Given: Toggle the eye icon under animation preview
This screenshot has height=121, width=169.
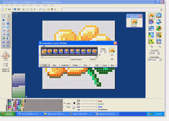Looking at the screenshot, I should [112, 55].
